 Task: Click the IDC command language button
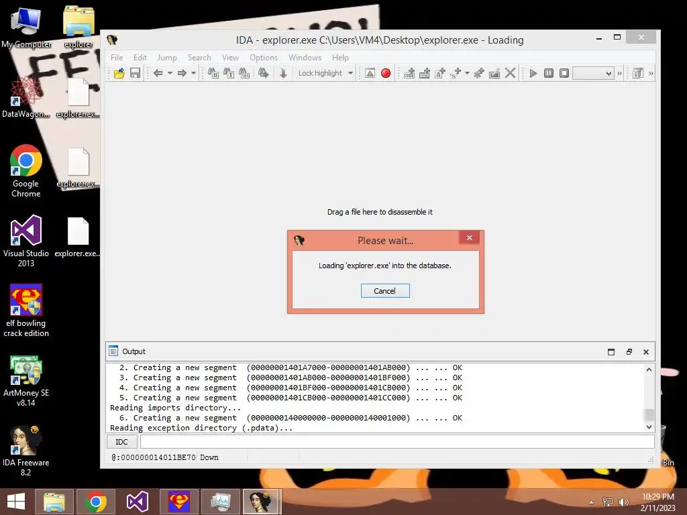click(121, 442)
